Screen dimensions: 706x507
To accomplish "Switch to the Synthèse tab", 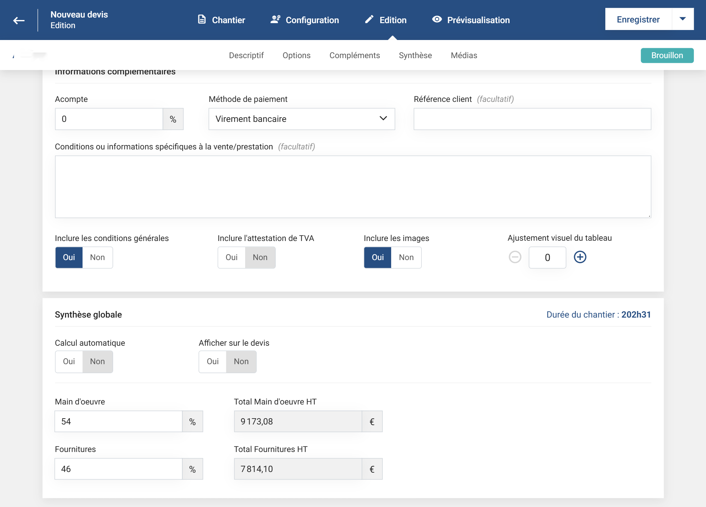I will [415, 55].
